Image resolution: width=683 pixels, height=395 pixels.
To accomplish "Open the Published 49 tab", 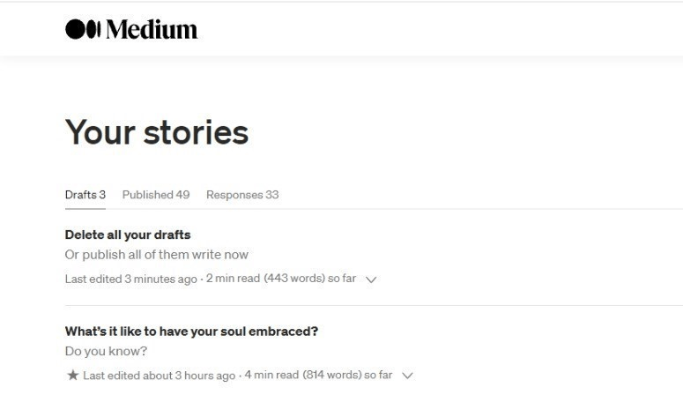I will coord(156,195).
